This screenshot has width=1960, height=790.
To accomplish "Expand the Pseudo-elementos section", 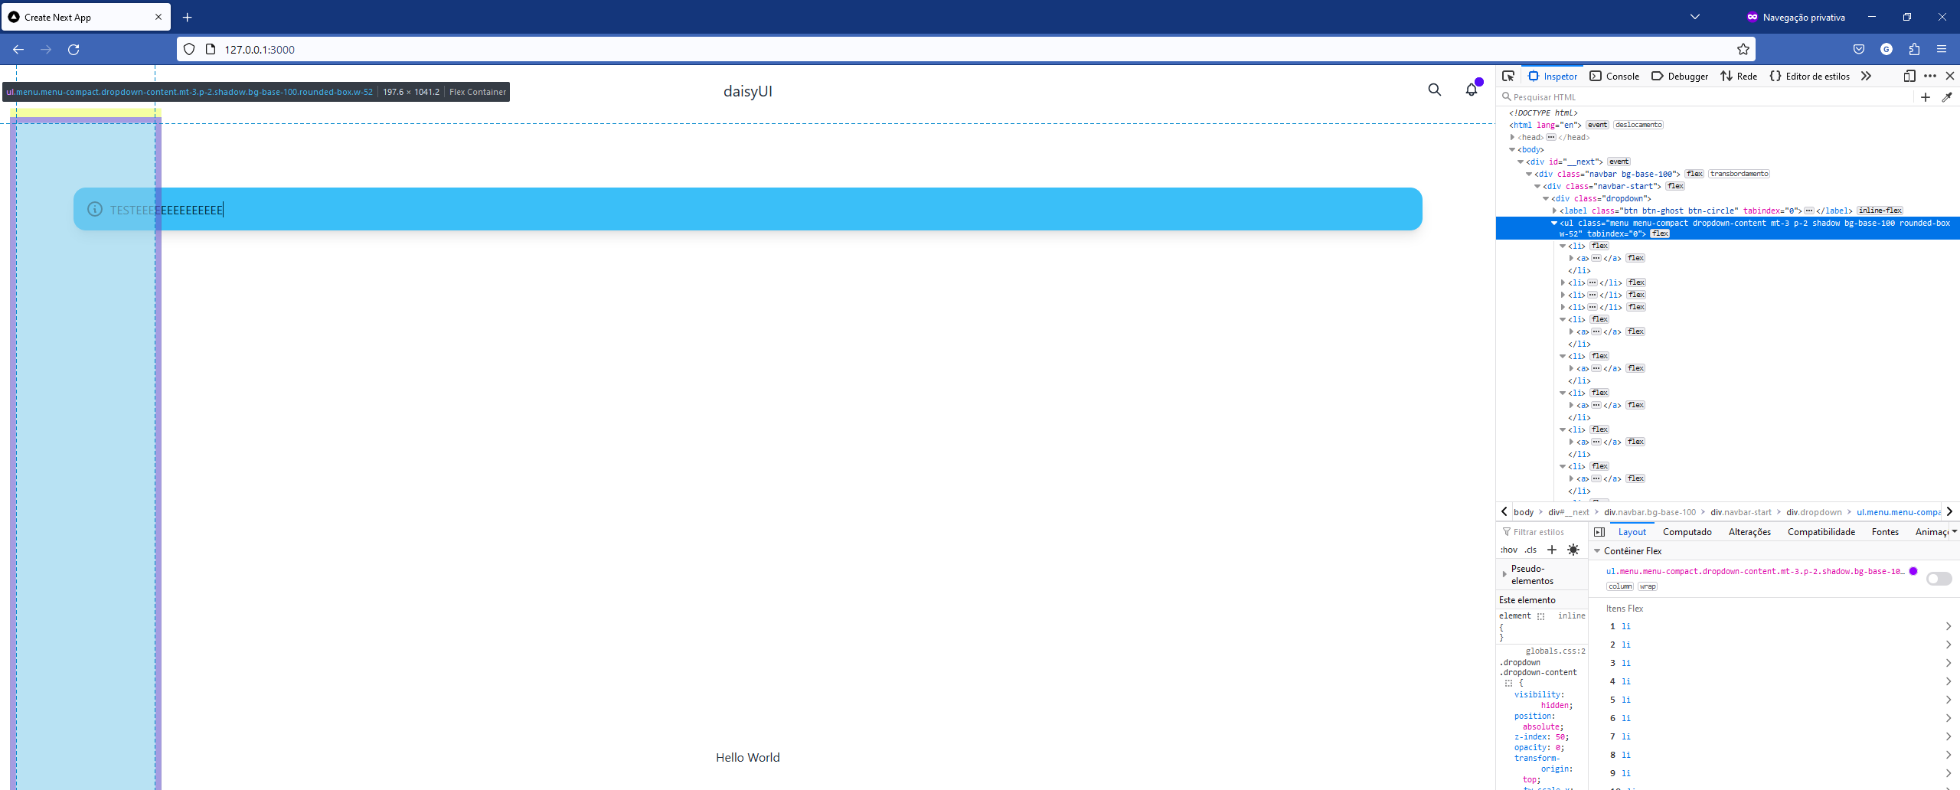I will coord(1506,575).
